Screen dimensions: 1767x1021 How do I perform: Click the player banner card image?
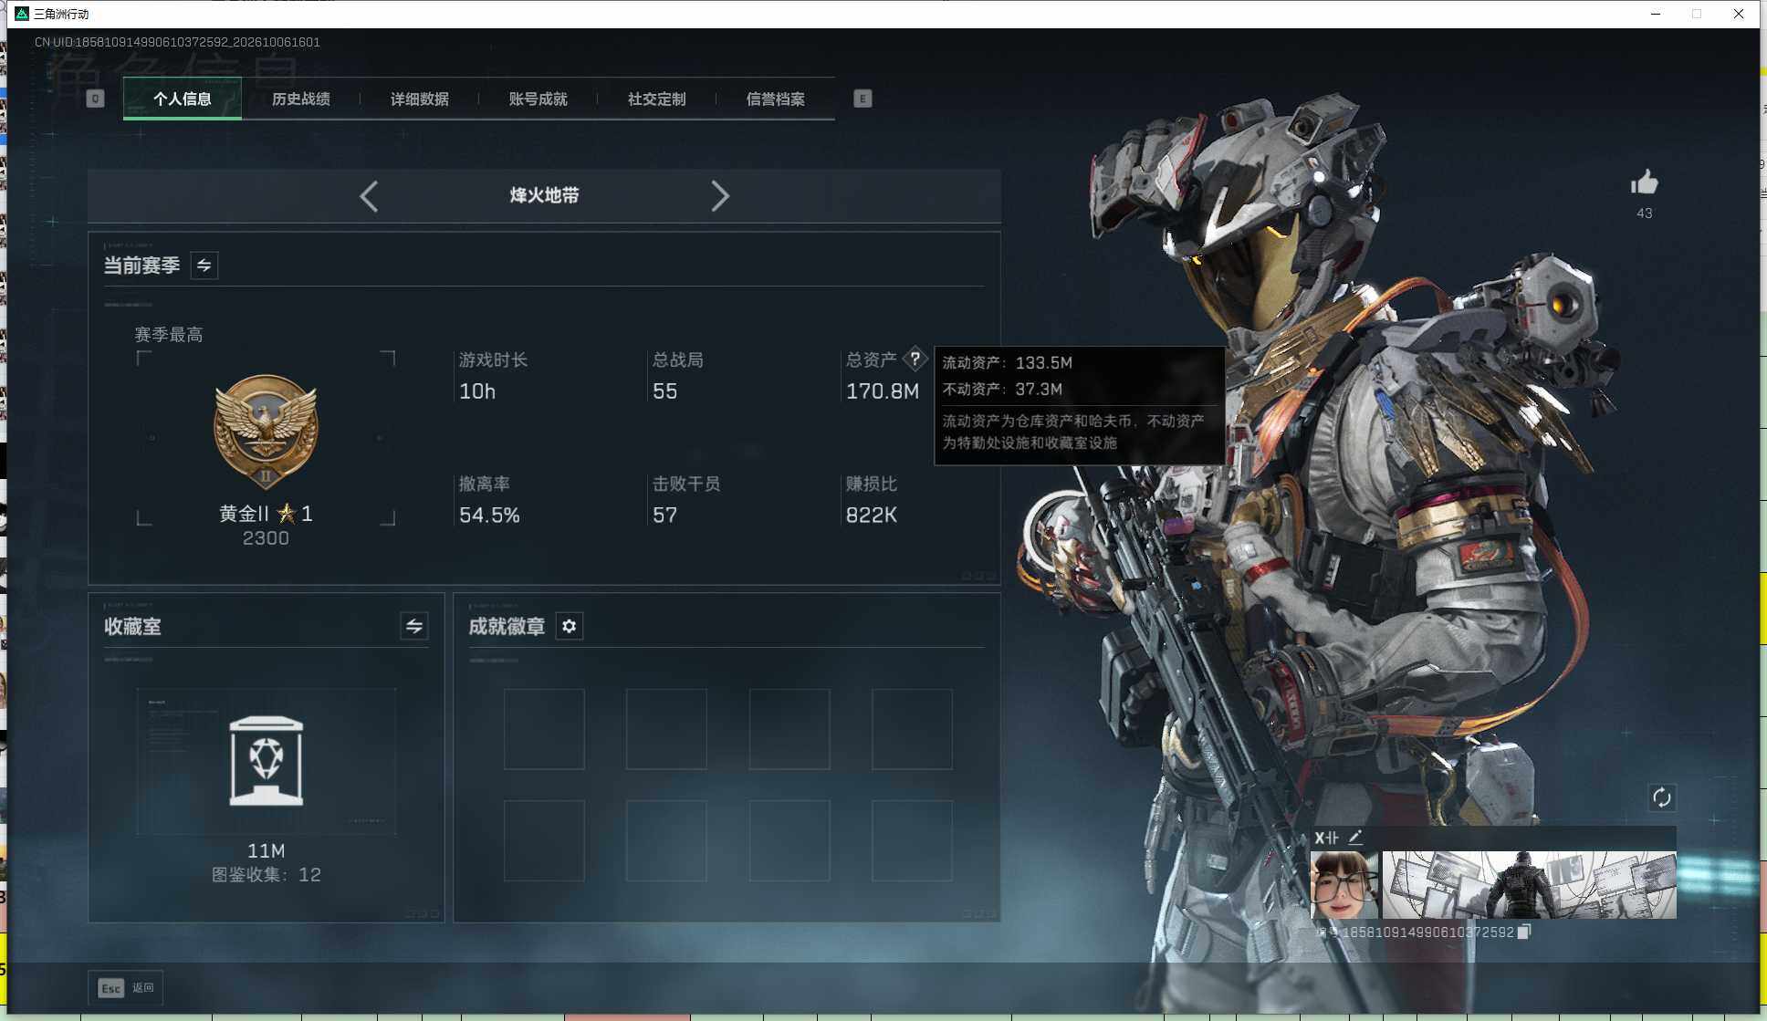pos(1529,885)
